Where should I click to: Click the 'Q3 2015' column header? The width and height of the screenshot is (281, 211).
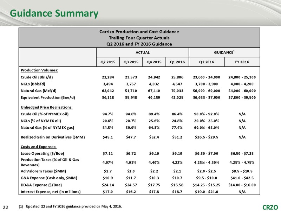point(131,62)
